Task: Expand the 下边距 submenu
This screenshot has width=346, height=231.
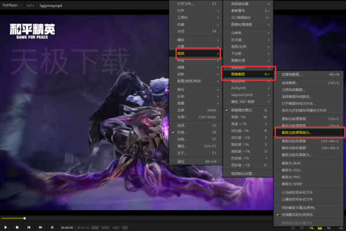Action: click(x=248, y=54)
